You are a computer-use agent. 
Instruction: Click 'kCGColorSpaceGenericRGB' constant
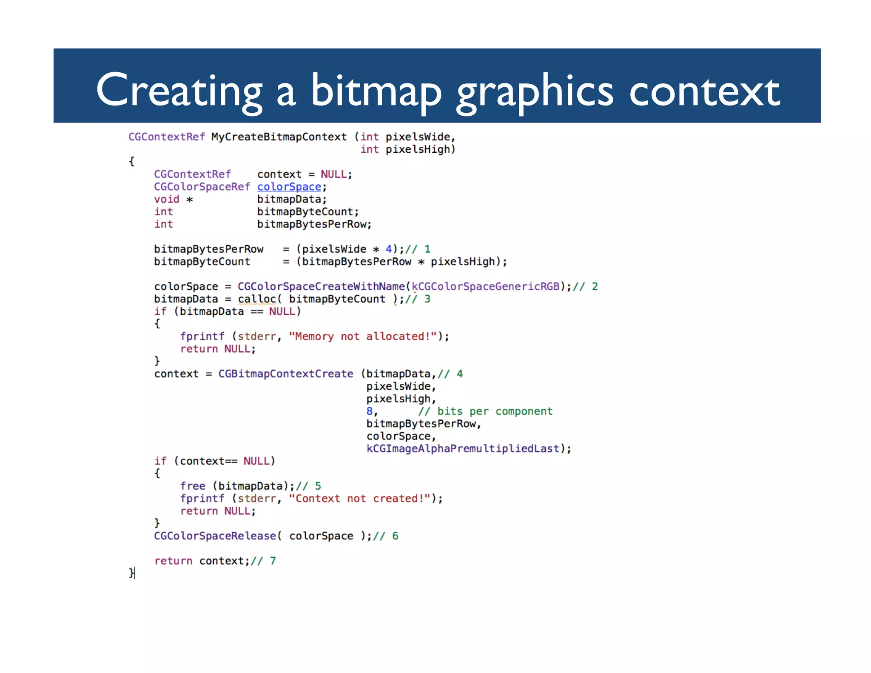click(x=486, y=286)
